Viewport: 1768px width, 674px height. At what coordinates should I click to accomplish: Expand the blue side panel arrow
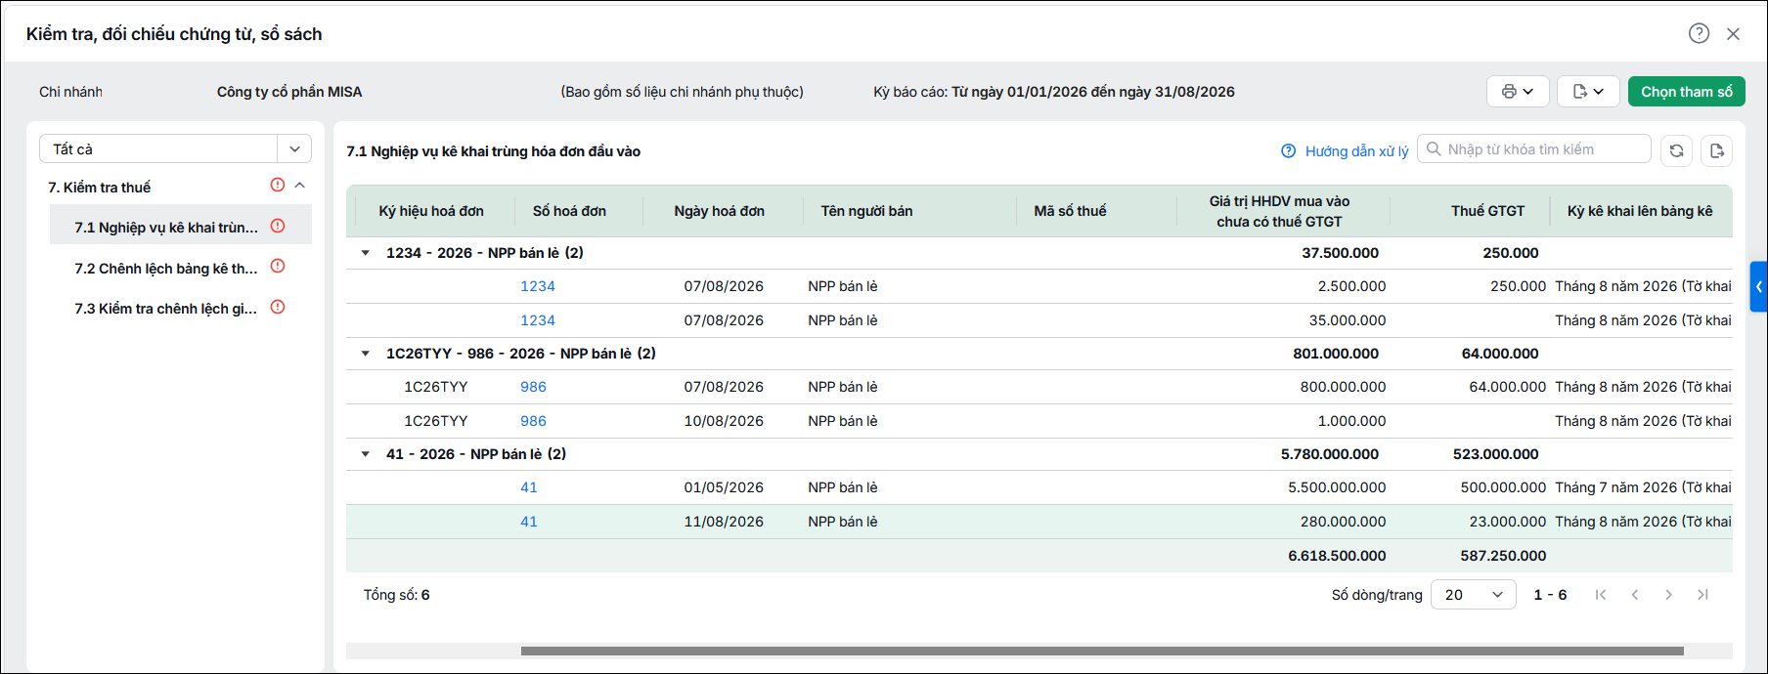point(1758,286)
